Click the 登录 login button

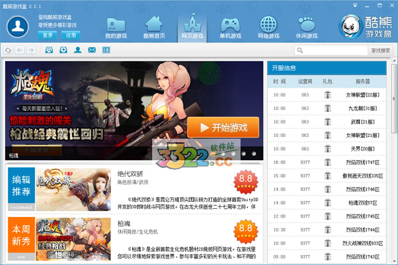point(47,35)
